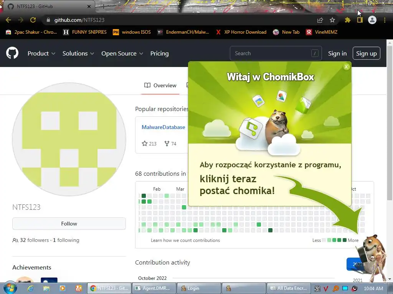Open the VineMEMZ bookmark

[322, 32]
